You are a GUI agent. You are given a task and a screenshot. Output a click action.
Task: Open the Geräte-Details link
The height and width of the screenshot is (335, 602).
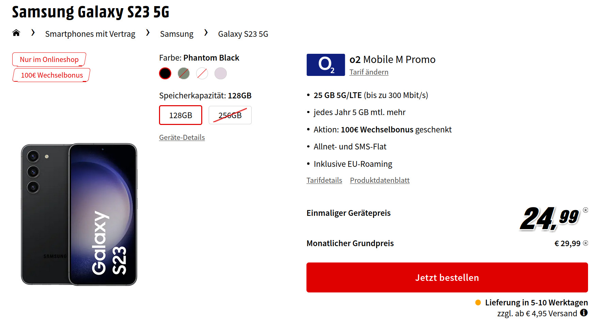(182, 138)
